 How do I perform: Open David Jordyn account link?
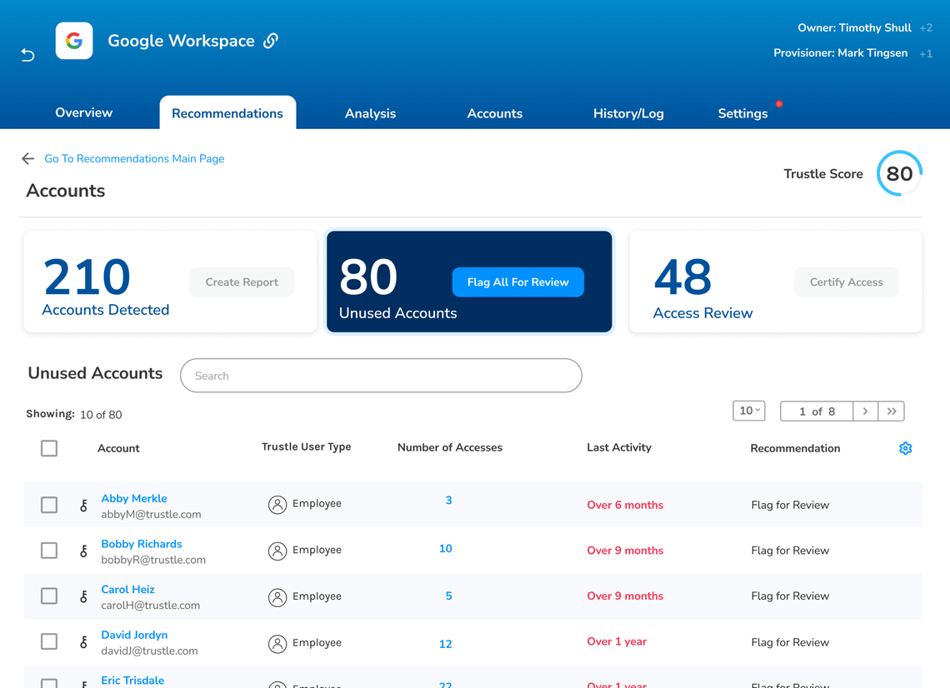pos(134,635)
